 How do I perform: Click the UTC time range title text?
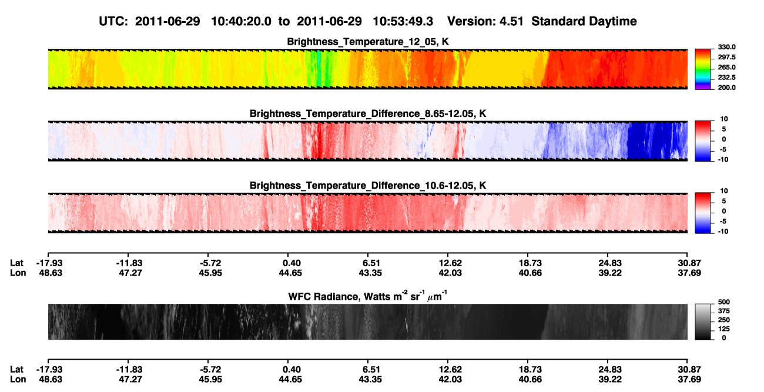coord(368,22)
